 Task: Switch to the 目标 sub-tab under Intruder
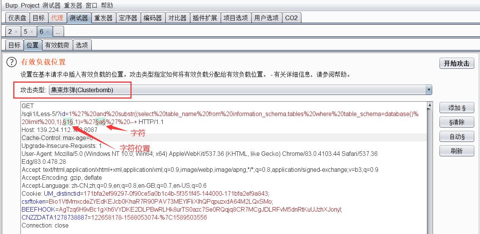click(x=14, y=45)
